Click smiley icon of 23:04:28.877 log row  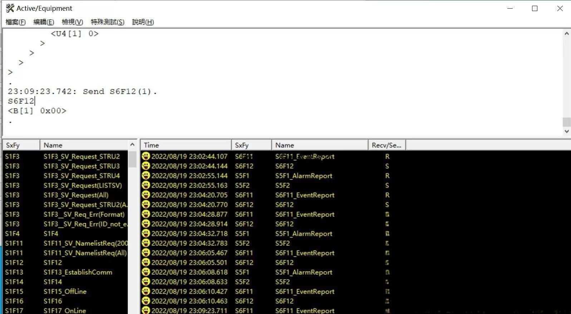click(146, 214)
